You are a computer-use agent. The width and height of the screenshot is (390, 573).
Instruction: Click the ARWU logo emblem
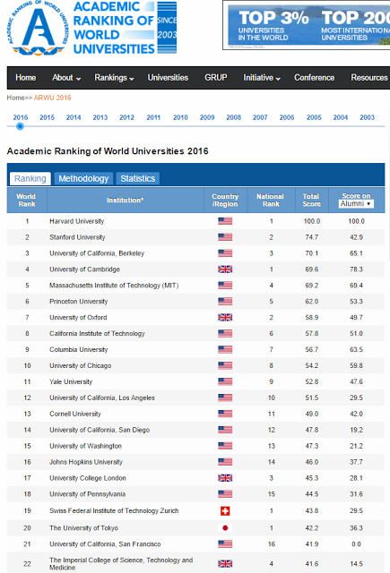38,28
